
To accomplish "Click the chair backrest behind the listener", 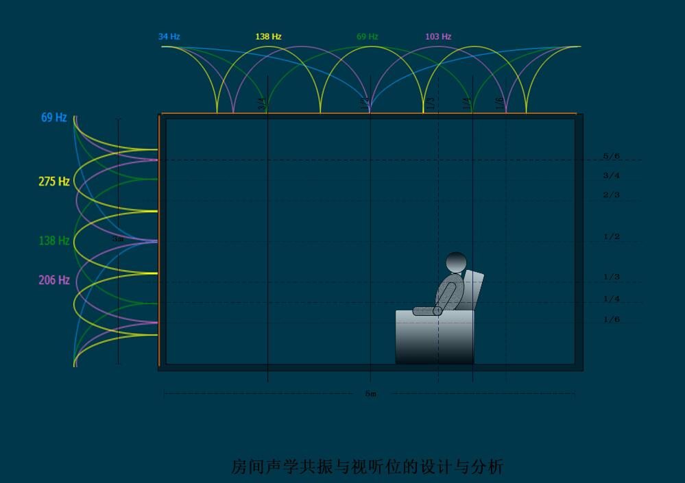I will point(474,288).
